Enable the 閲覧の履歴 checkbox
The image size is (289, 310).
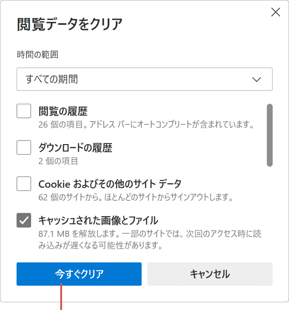point(24,110)
